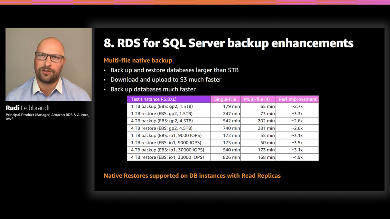Click the '50 min' cell
Screen dimensions: 390x219
point(258,142)
